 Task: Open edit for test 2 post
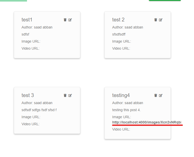161,20
